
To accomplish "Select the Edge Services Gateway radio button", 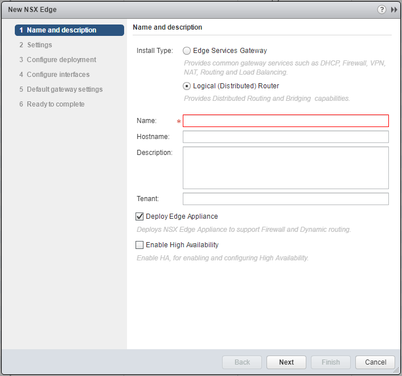I will point(187,51).
